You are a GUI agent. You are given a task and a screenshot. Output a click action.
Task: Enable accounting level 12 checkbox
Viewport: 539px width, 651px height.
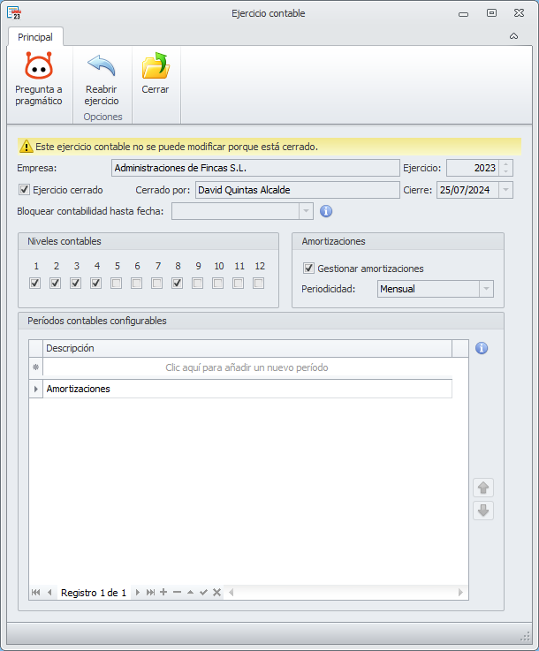pyautogui.click(x=259, y=284)
